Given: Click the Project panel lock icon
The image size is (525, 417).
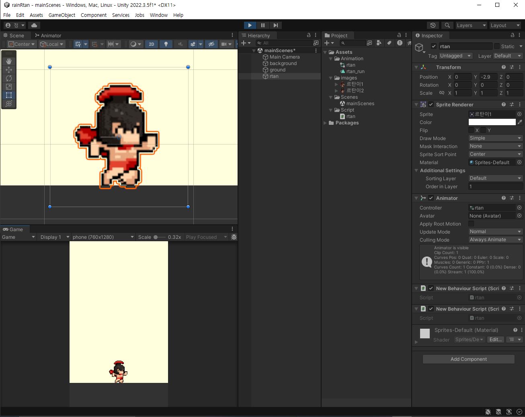Looking at the screenshot, I should tap(399, 35).
